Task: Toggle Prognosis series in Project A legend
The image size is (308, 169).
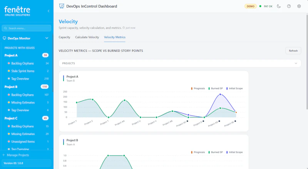Action: 198,88
